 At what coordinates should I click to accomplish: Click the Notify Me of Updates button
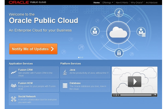(33, 49)
